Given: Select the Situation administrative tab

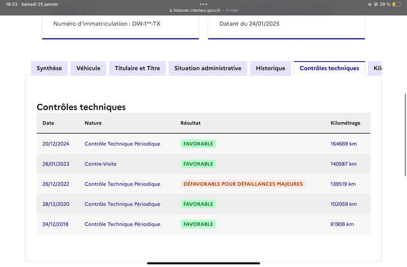Looking at the screenshot, I should [x=208, y=68].
